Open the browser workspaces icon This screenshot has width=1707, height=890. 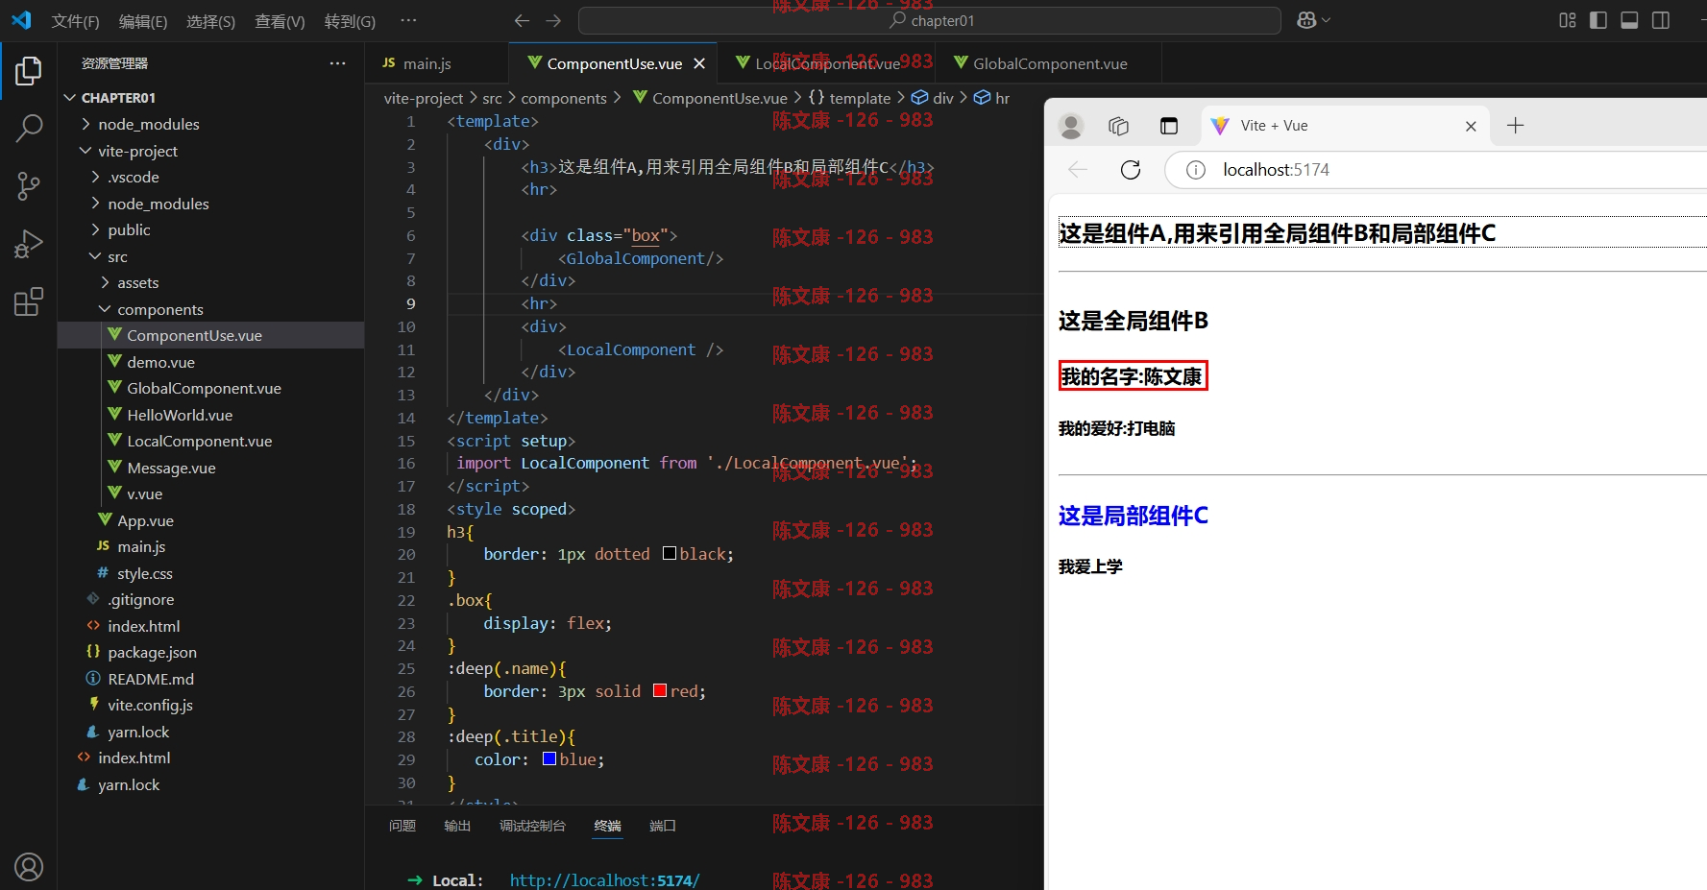coord(1118,126)
